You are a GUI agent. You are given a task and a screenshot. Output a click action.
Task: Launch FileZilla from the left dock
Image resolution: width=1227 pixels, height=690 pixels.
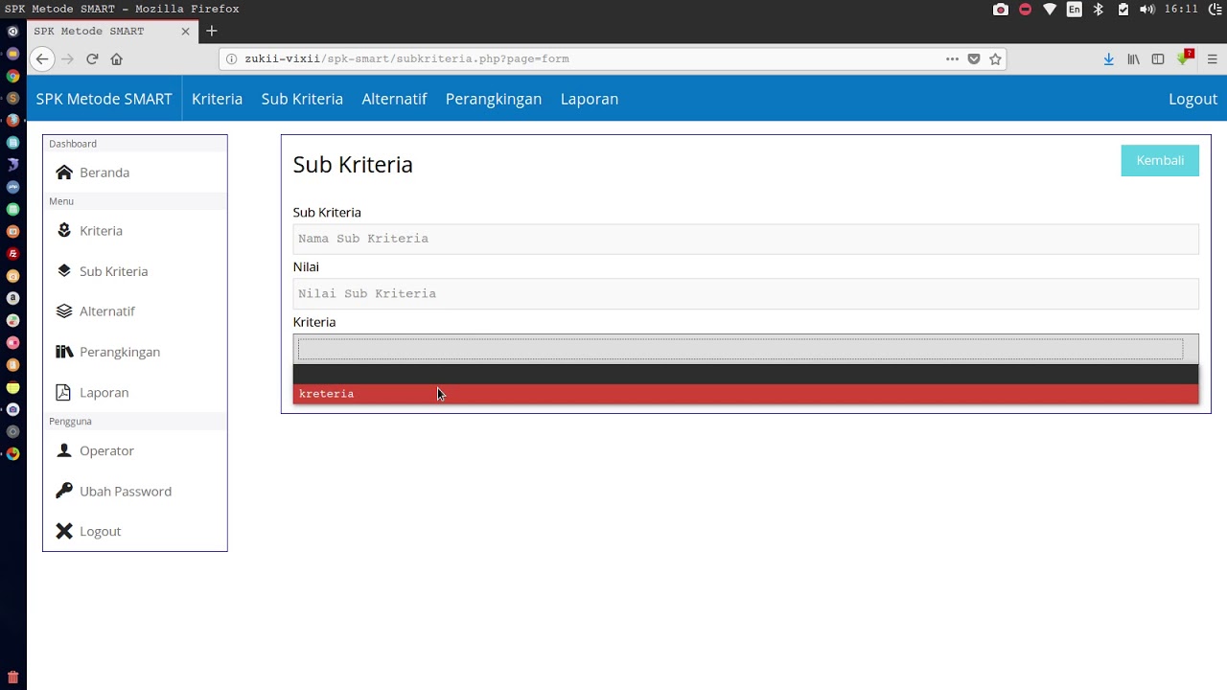point(12,253)
